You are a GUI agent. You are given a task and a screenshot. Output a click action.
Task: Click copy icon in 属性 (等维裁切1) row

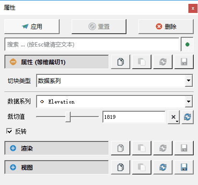[x=121, y=62]
